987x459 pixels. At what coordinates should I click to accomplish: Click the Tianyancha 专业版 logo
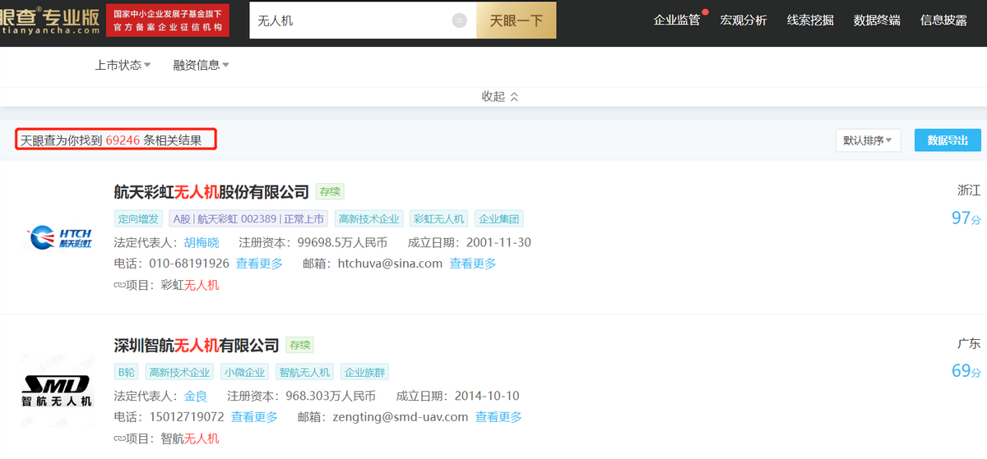pyautogui.click(x=49, y=20)
